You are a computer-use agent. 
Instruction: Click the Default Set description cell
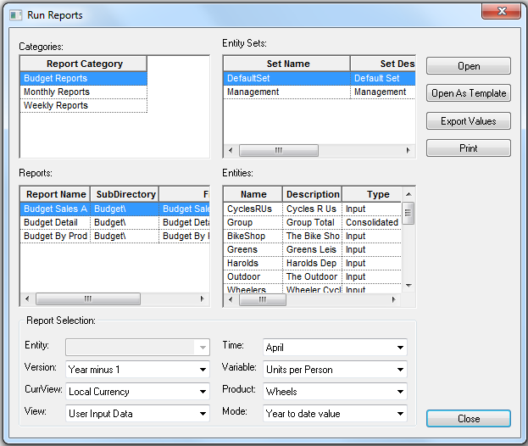383,78
